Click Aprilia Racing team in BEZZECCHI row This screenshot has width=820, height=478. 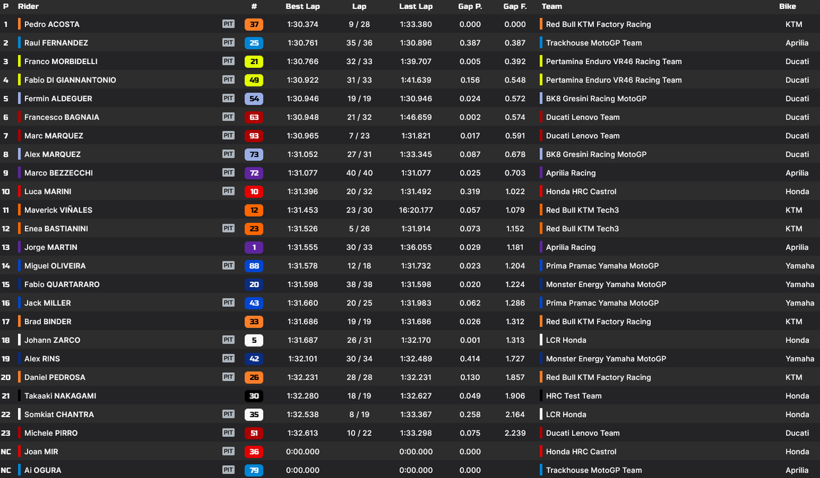[x=571, y=173]
